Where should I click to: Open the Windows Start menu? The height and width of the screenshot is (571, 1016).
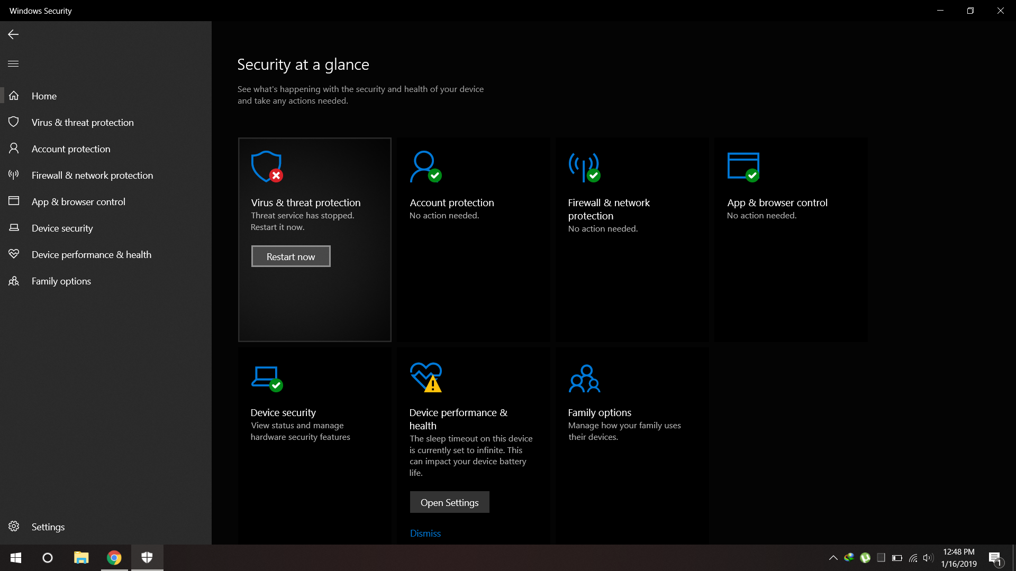[16, 558]
